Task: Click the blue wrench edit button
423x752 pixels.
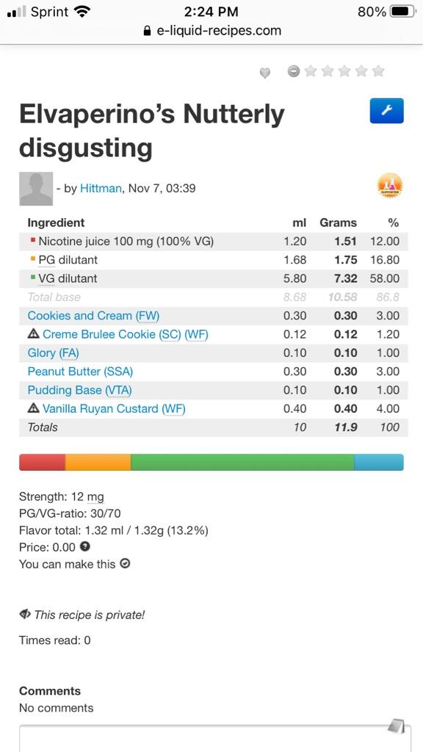Action: (x=386, y=111)
